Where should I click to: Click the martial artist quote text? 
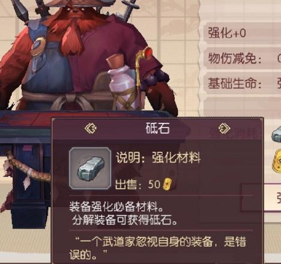point(158,248)
